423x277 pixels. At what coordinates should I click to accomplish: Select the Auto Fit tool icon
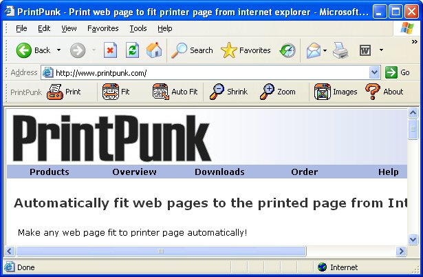point(160,92)
